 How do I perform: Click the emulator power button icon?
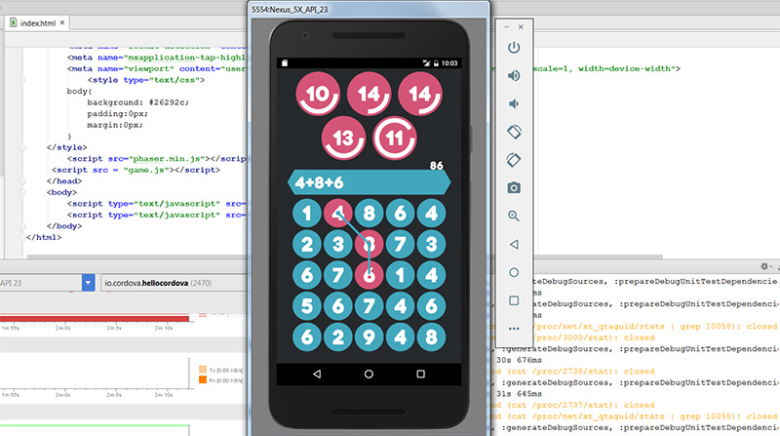coord(514,47)
